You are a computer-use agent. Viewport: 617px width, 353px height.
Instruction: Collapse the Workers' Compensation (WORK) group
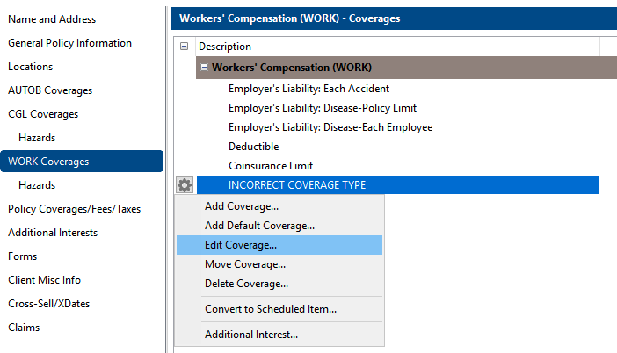[204, 68]
